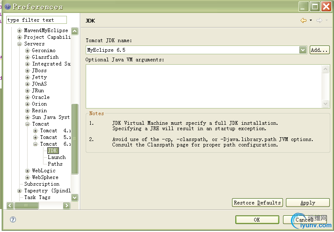The image size is (334, 232).
Task: Expand the Integrated Sandbox node
Action: (x=27, y=64)
